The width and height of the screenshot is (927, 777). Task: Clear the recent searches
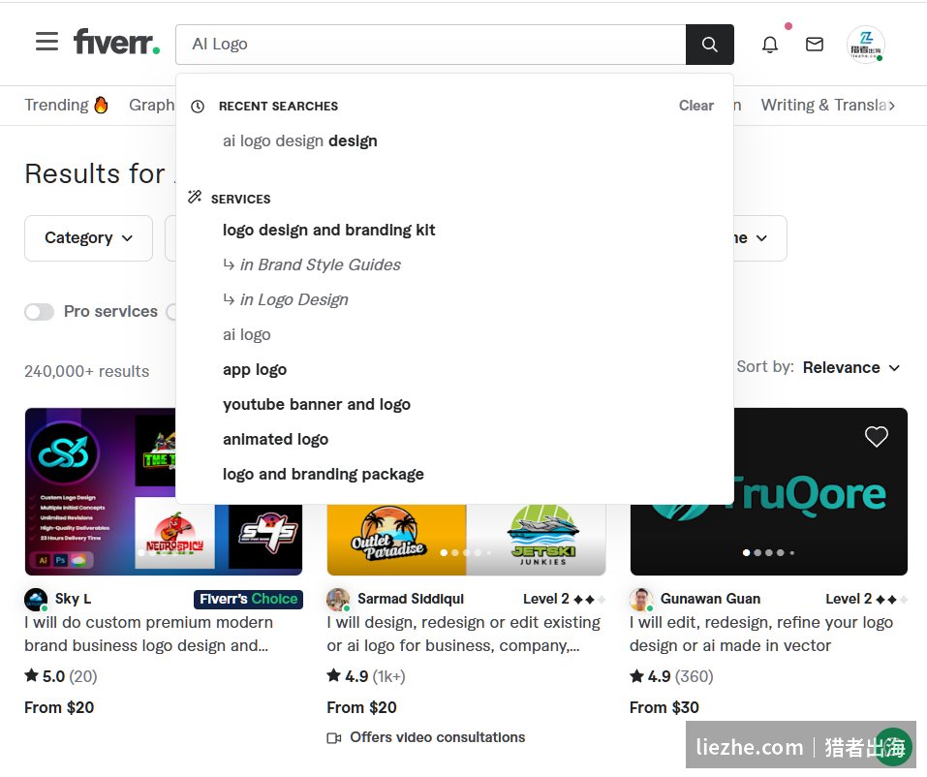pos(695,106)
